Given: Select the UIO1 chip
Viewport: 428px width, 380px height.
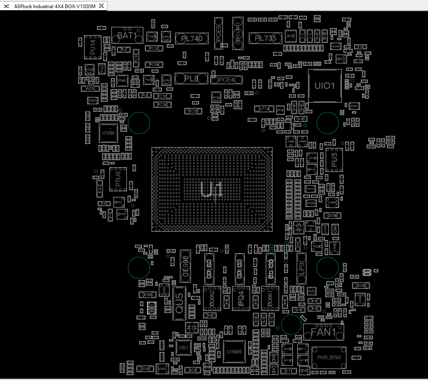Looking at the screenshot, I should 325,86.
